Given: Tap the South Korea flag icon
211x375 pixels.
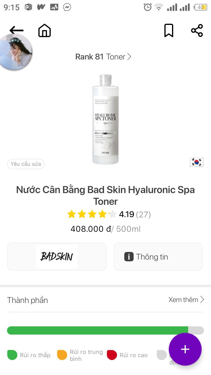Looking at the screenshot, I should click(196, 162).
